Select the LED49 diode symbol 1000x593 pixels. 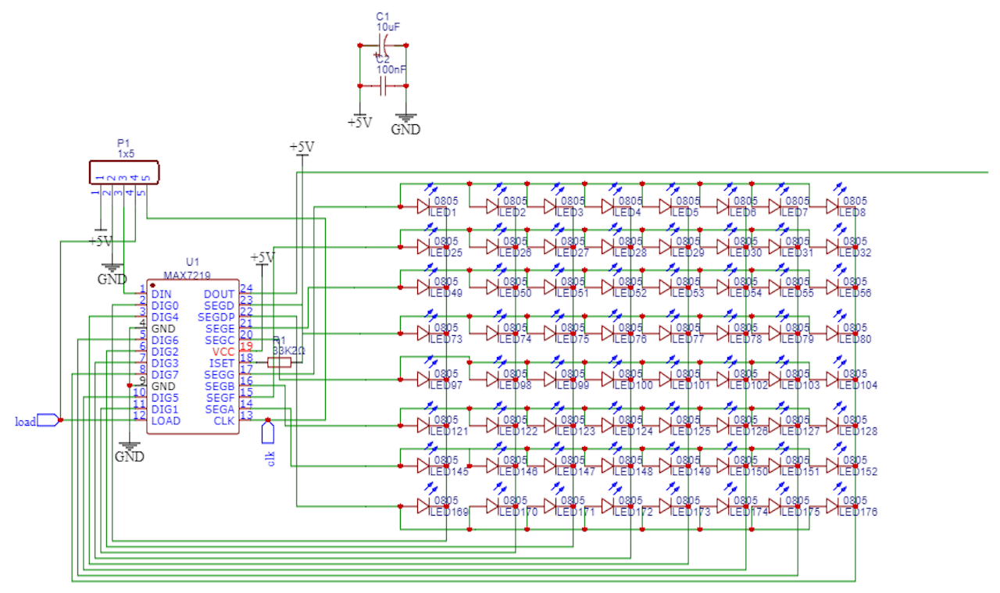click(x=424, y=288)
